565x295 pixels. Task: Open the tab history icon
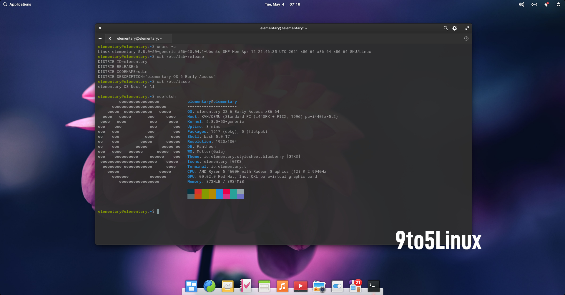(466, 38)
